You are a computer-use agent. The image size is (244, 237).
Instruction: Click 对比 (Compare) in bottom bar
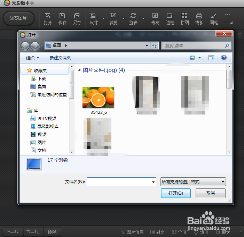(157, 232)
